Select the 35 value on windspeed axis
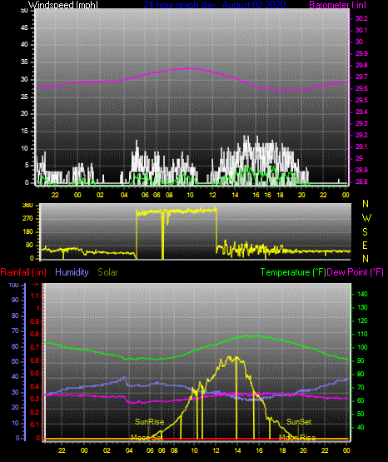This screenshot has height=462, width=388. click(24, 62)
